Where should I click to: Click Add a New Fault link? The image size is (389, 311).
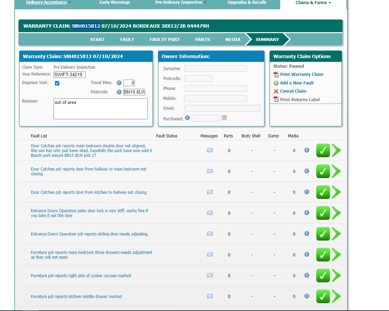pos(297,83)
